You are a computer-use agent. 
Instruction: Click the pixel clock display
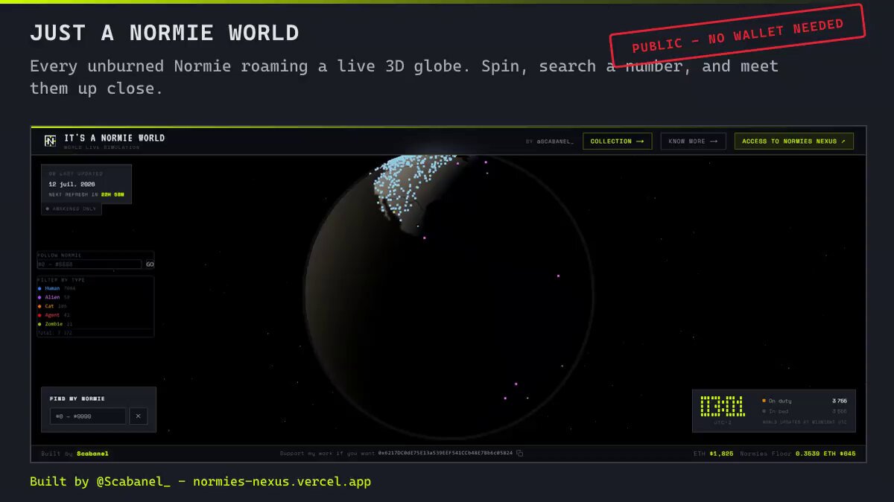tap(722, 406)
